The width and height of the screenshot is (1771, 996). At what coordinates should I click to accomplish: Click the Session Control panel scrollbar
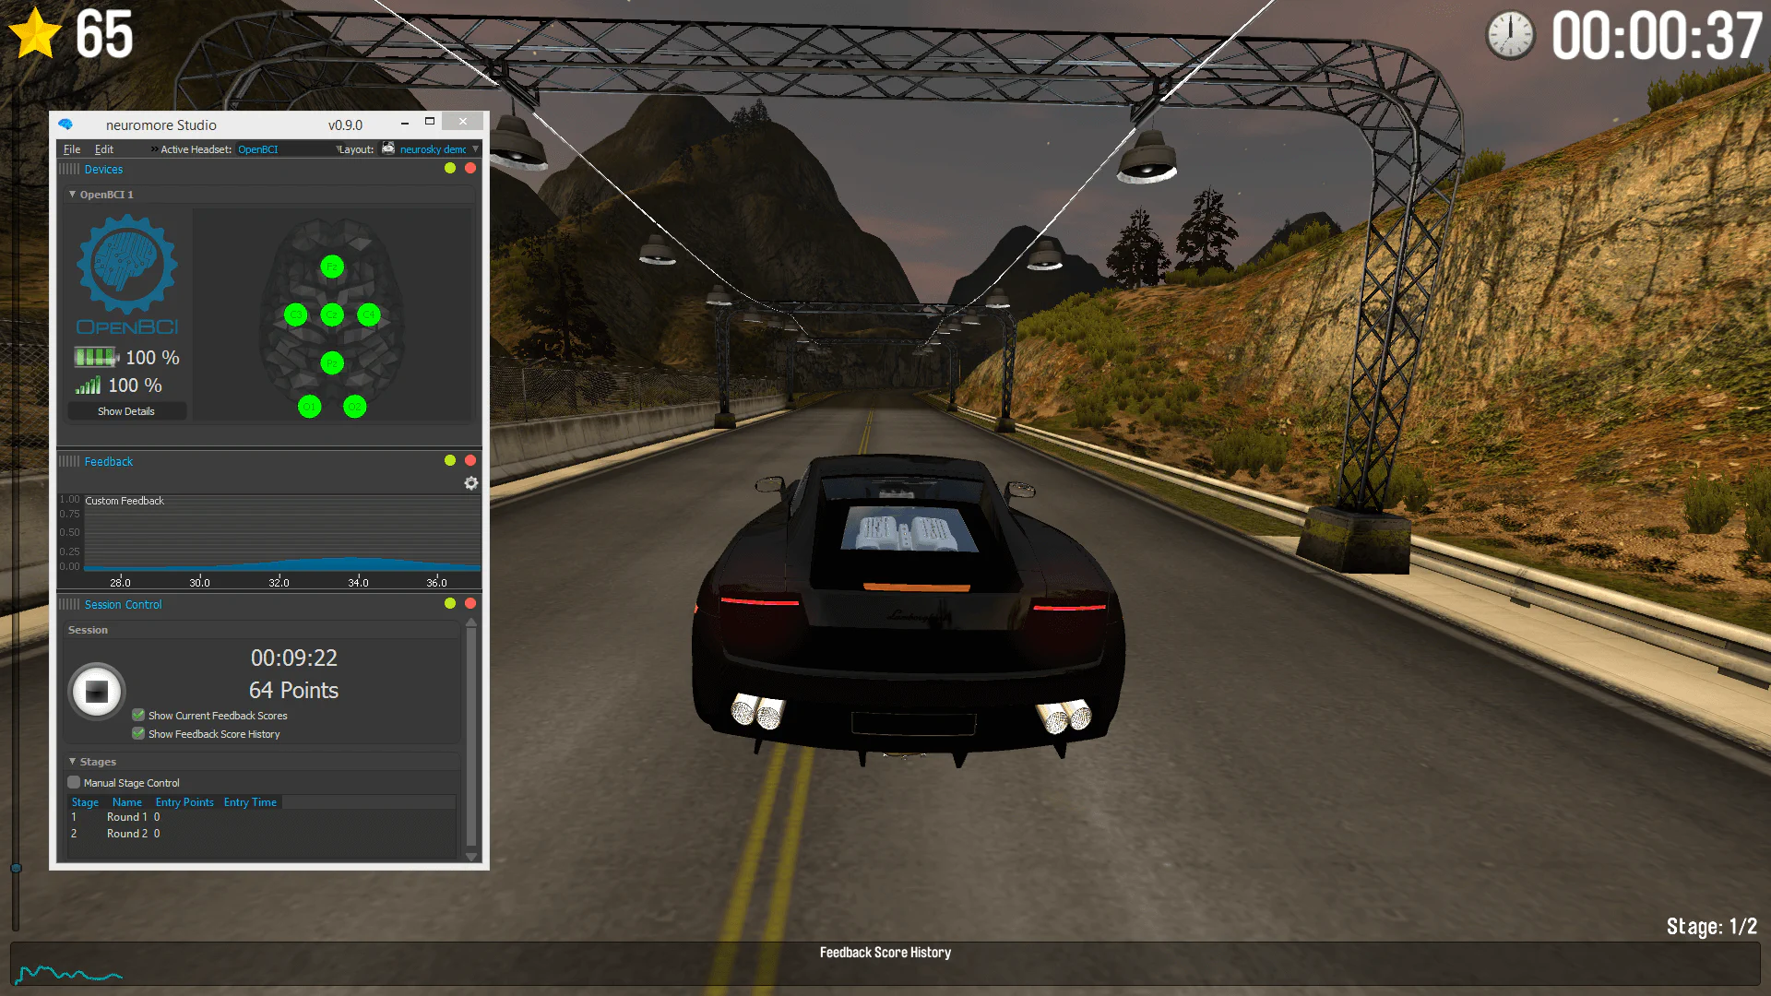point(471,738)
